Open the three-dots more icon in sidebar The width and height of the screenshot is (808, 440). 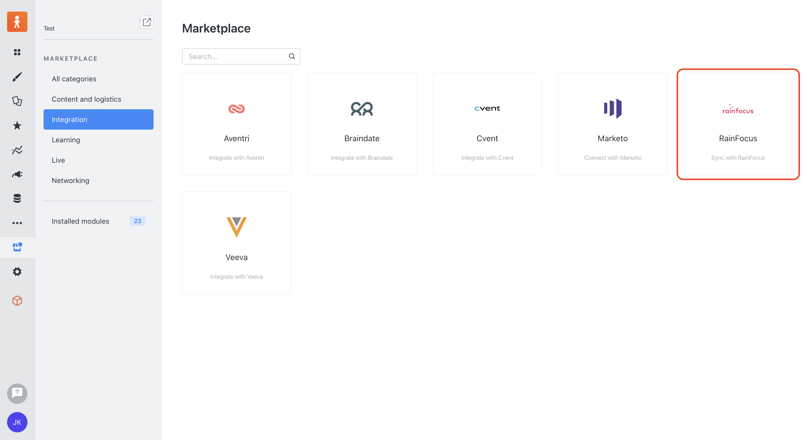17,223
